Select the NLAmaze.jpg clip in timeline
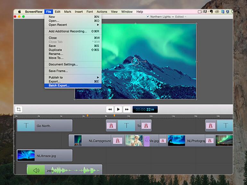Screen dimensions: 247x185 [45, 156]
